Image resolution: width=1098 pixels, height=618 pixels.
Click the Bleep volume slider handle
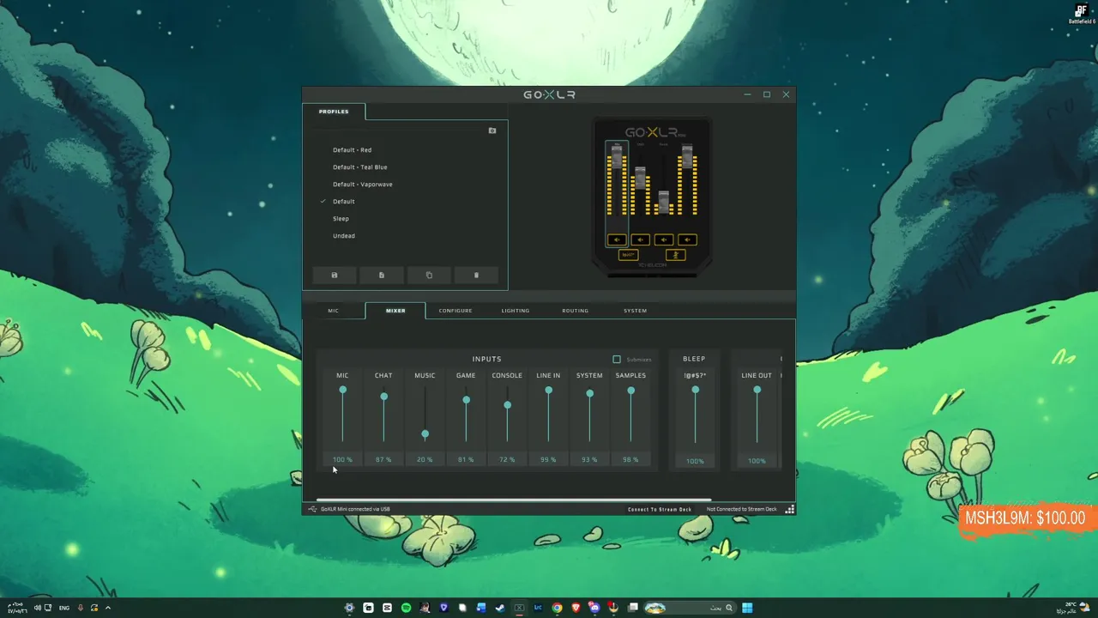[x=695, y=391]
